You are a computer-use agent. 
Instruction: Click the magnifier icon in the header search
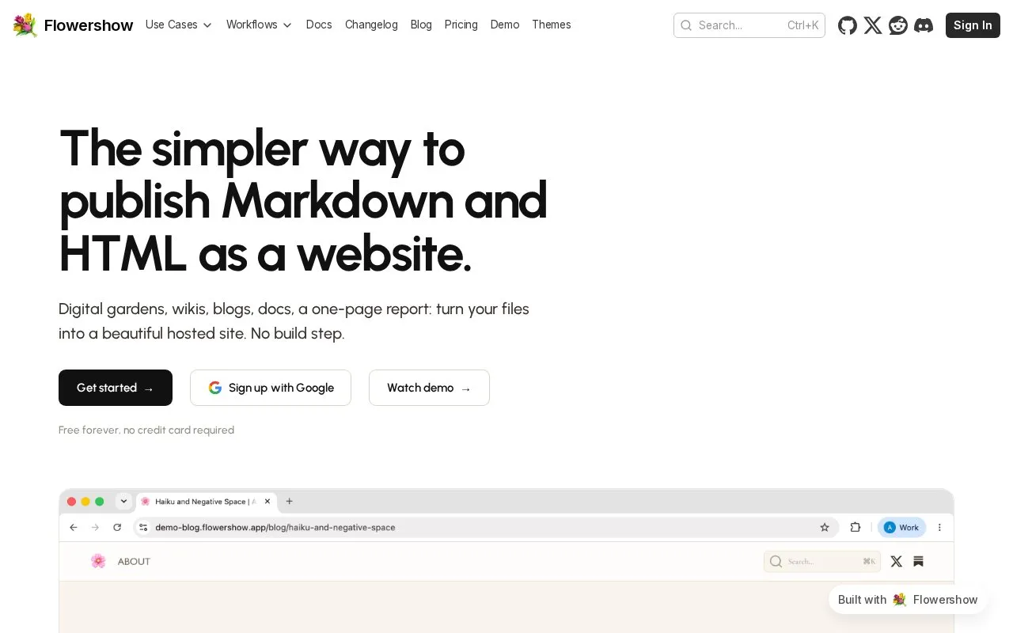pyautogui.click(x=686, y=25)
